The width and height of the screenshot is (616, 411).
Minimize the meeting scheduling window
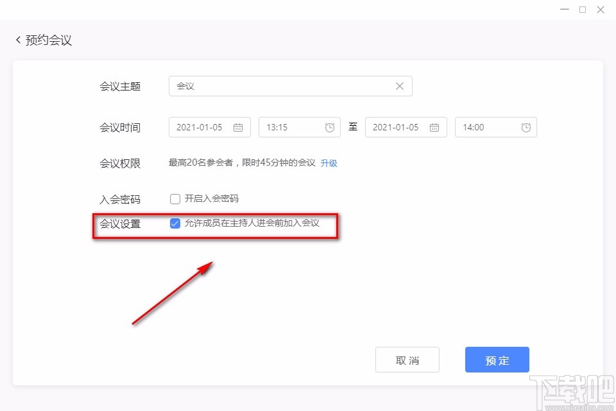click(x=564, y=10)
